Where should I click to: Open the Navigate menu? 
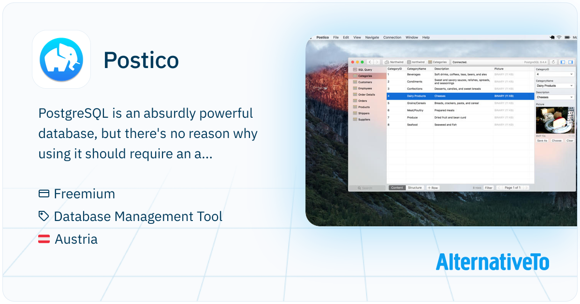tap(372, 37)
